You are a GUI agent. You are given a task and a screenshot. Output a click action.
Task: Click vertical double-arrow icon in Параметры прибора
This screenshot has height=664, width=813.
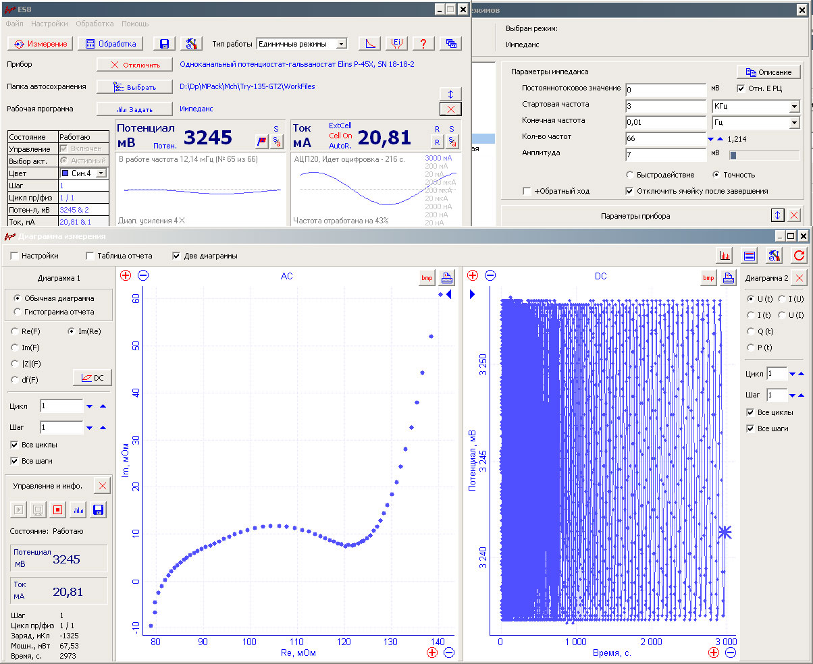point(778,215)
